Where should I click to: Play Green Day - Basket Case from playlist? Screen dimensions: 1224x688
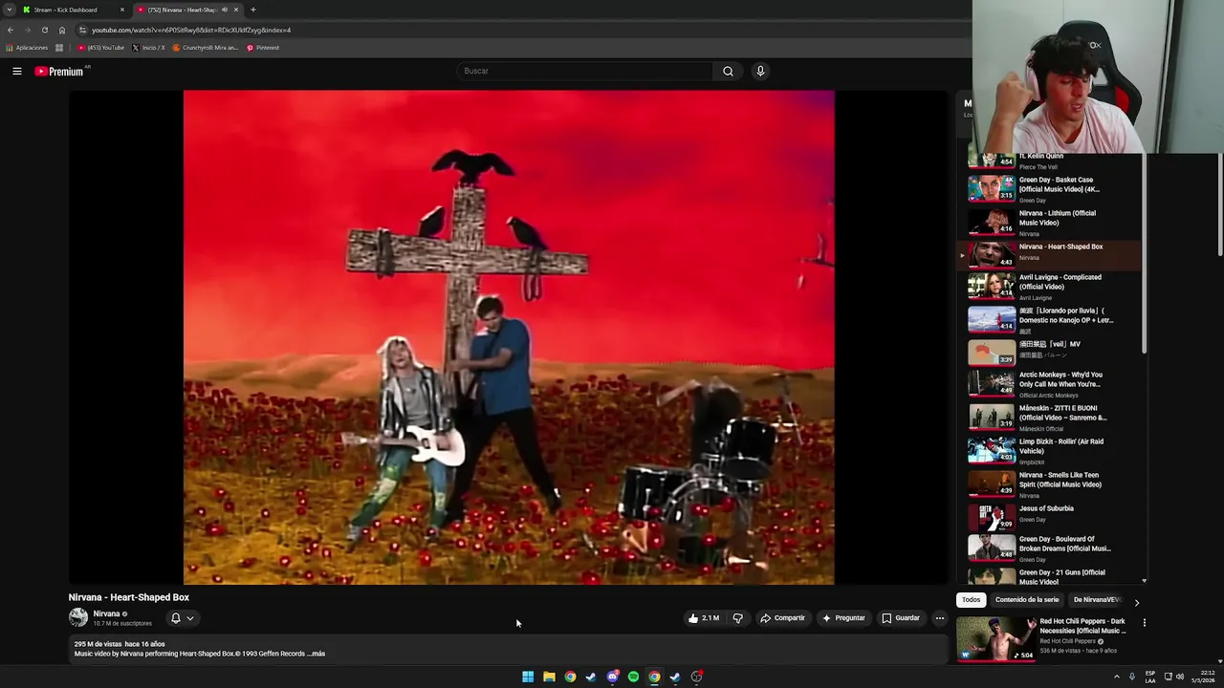(x=1051, y=189)
